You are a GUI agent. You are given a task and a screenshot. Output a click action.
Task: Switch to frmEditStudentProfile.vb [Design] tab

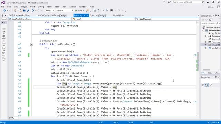point(52,15)
